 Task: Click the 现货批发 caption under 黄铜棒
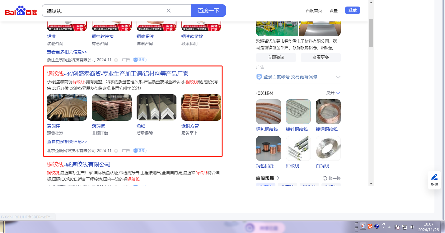[x=55, y=133]
